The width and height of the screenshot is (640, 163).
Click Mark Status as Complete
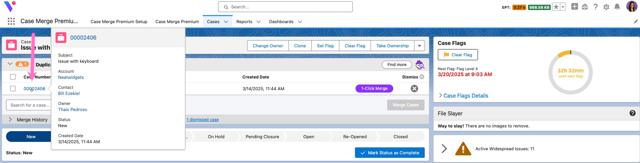pos(390,153)
